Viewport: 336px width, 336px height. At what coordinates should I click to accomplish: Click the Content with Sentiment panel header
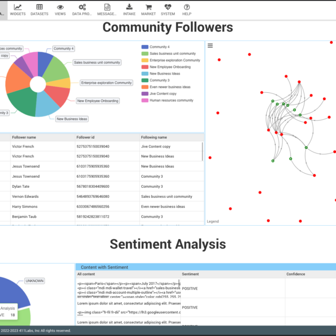coord(206,267)
